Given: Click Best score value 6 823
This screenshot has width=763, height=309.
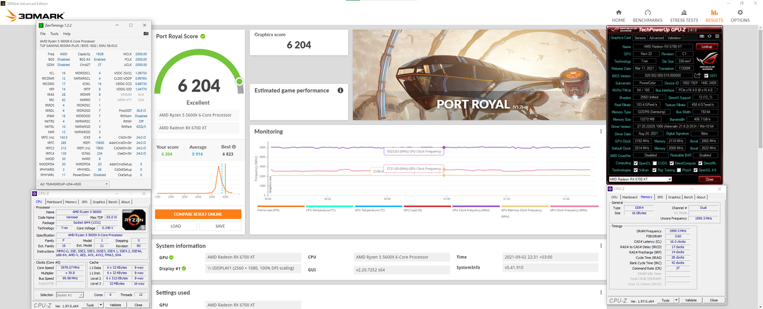Looking at the screenshot, I should pyautogui.click(x=228, y=154).
